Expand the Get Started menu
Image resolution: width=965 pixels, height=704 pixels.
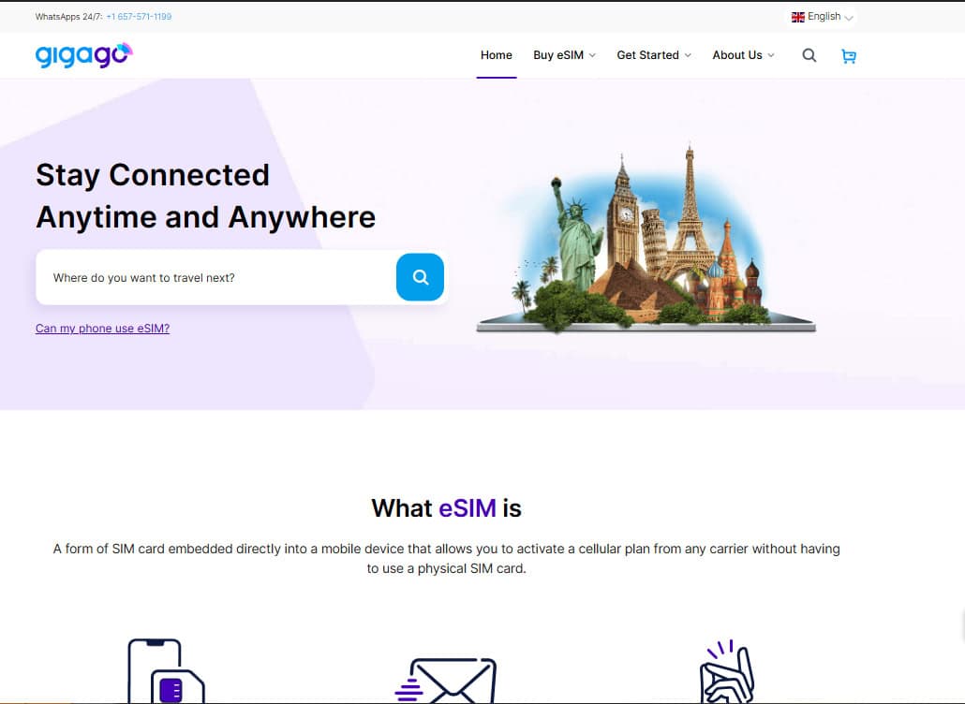click(654, 55)
